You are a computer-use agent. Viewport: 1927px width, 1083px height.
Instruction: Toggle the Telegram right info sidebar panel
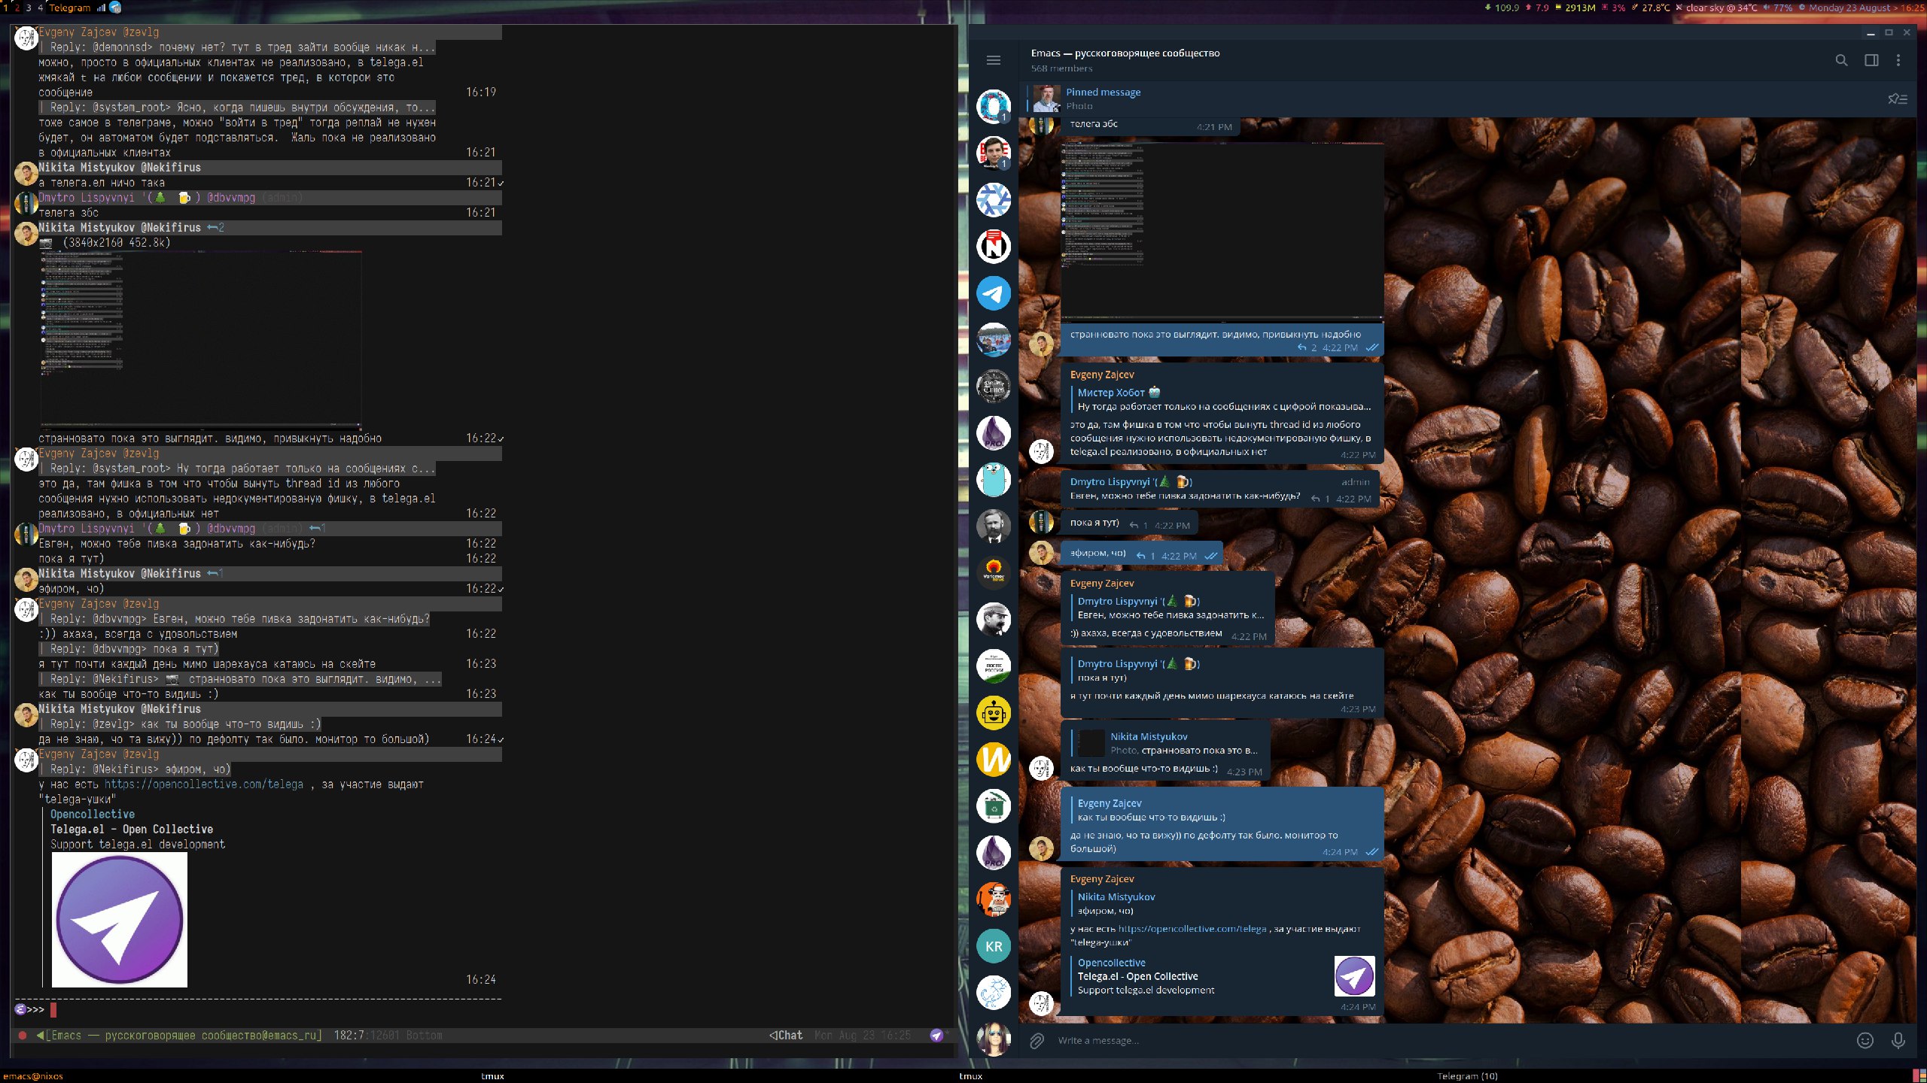pyautogui.click(x=1871, y=60)
